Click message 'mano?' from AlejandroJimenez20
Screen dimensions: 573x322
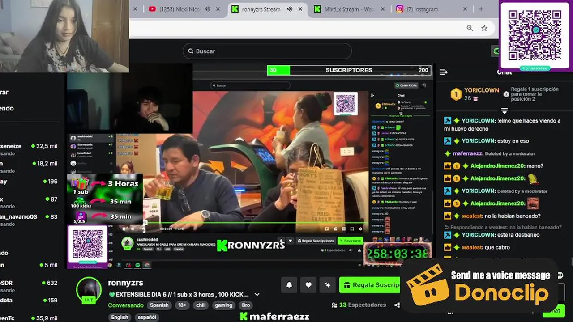535,166
